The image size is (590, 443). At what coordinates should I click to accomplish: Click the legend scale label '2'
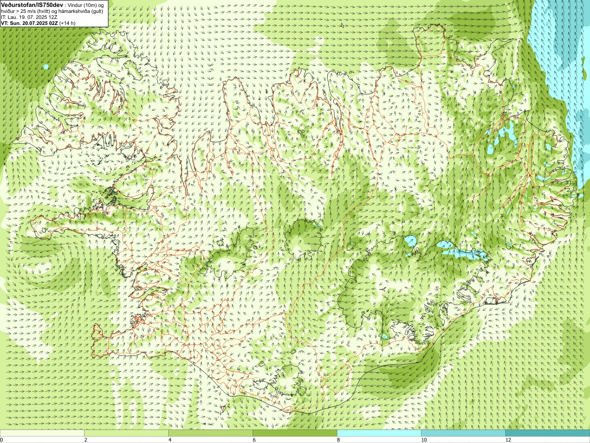point(86,440)
